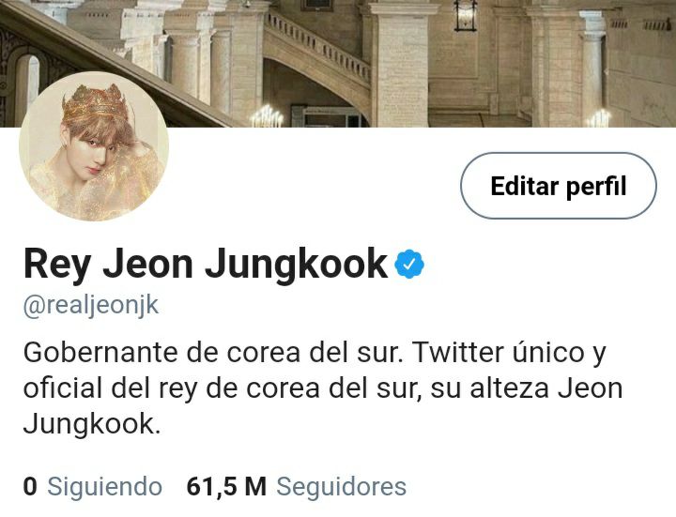The width and height of the screenshot is (676, 517).
Task: Tap the blue verified badge icon
Action: tap(409, 264)
